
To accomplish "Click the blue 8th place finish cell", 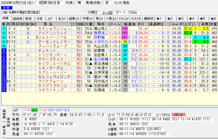I will (4, 60).
